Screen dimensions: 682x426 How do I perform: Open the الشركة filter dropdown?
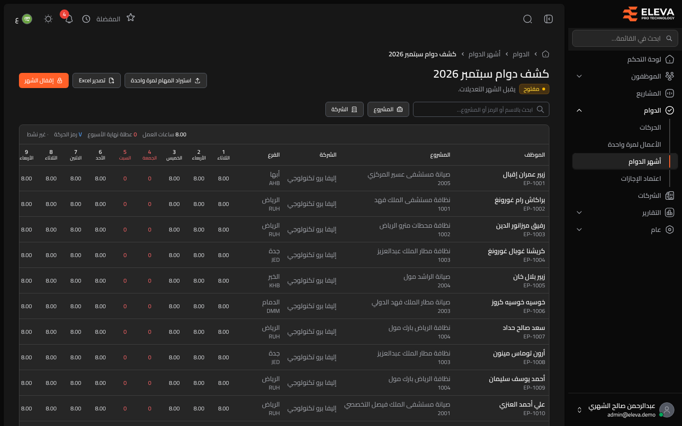(x=344, y=109)
